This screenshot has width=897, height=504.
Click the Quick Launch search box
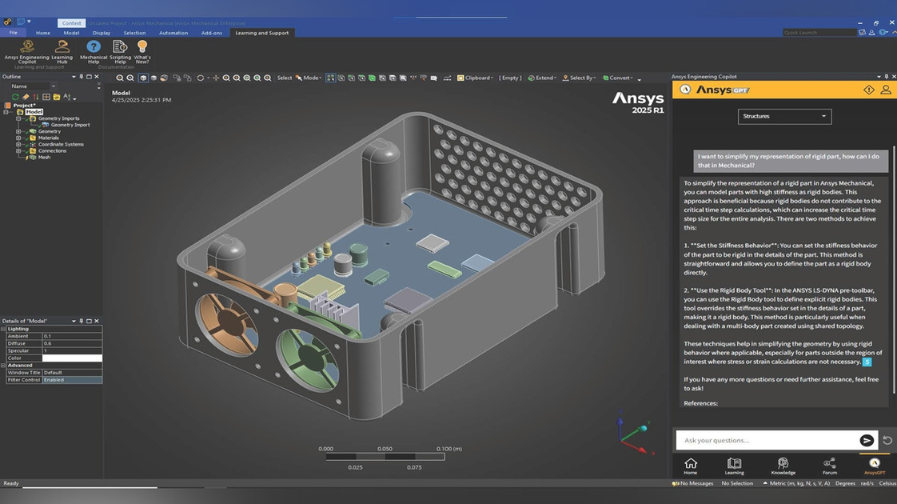coord(819,33)
